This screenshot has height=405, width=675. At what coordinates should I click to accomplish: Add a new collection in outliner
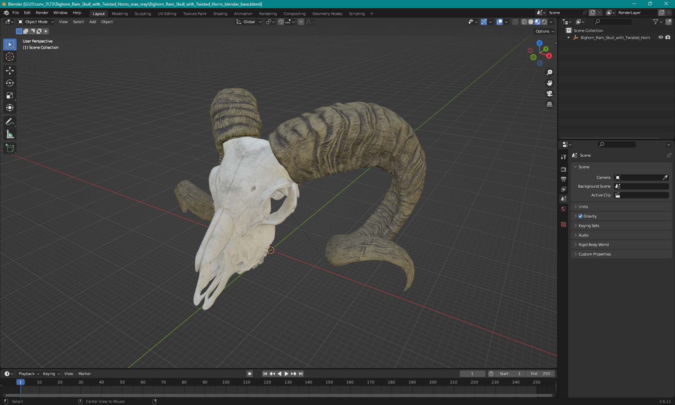tap(669, 22)
